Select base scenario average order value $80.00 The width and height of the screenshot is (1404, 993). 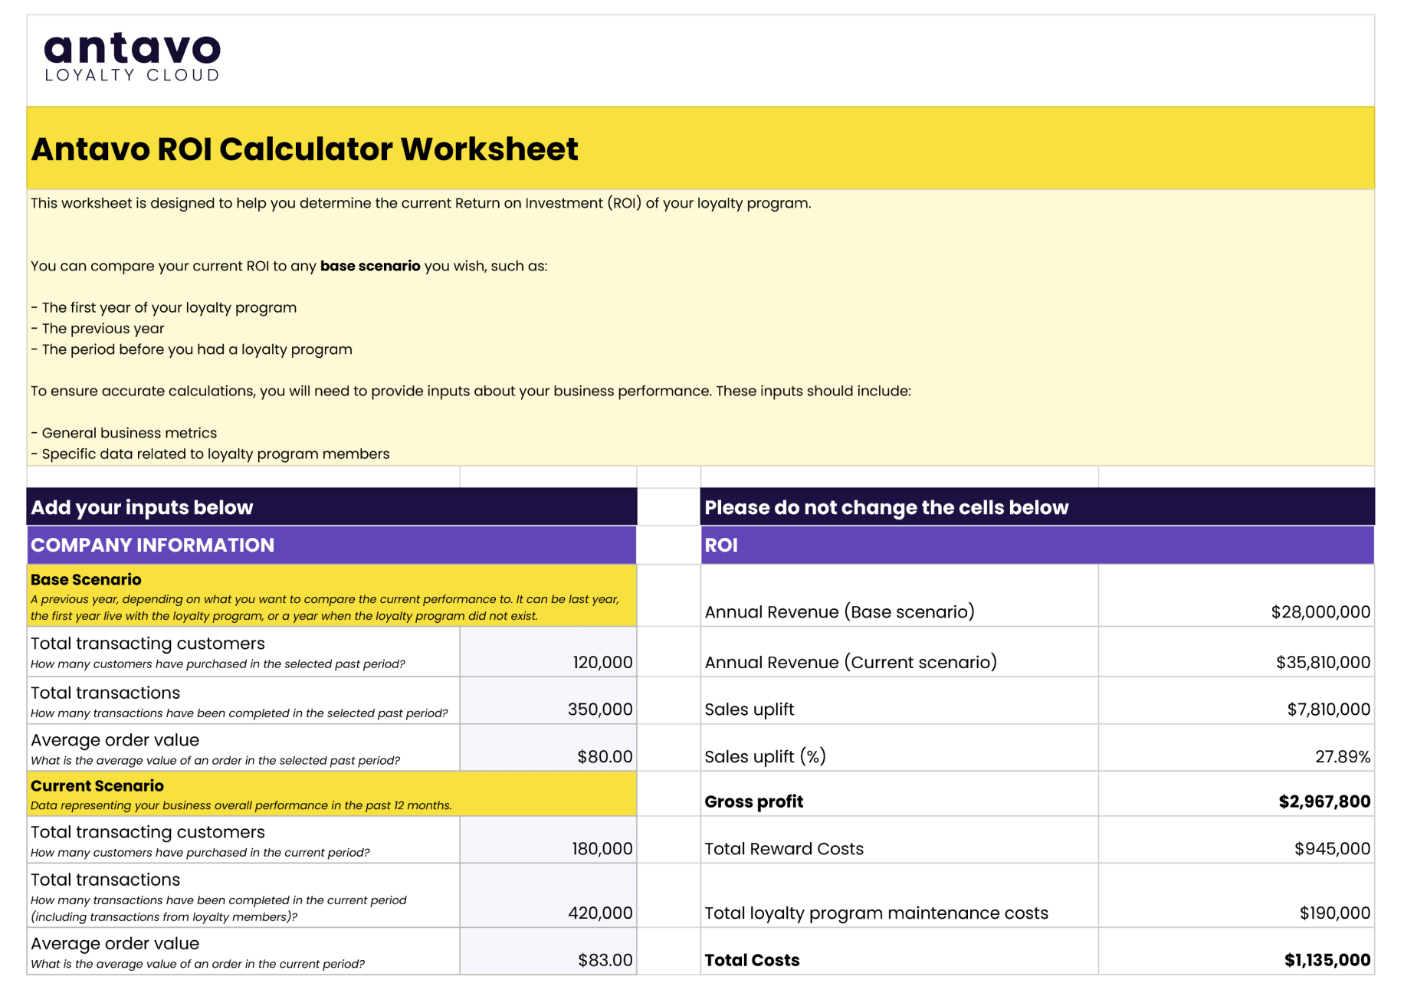548,748
